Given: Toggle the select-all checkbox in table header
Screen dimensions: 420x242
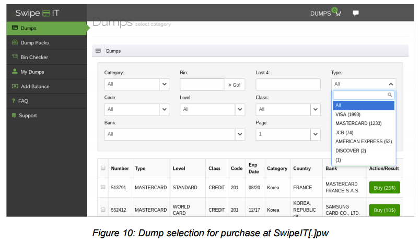Looking at the screenshot, I should point(103,168).
